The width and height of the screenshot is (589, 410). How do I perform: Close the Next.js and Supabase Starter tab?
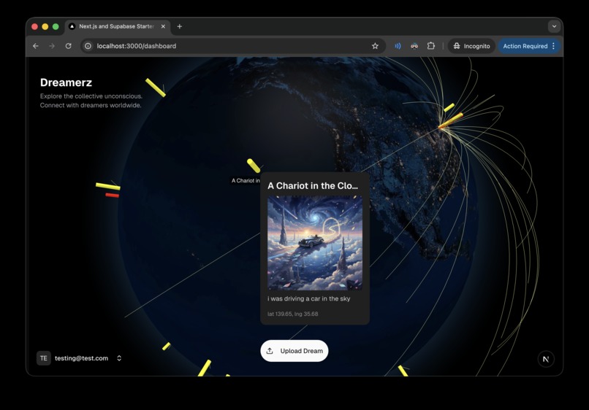(163, 26)
